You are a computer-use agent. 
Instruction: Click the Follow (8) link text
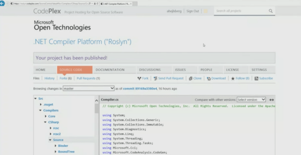243,78
